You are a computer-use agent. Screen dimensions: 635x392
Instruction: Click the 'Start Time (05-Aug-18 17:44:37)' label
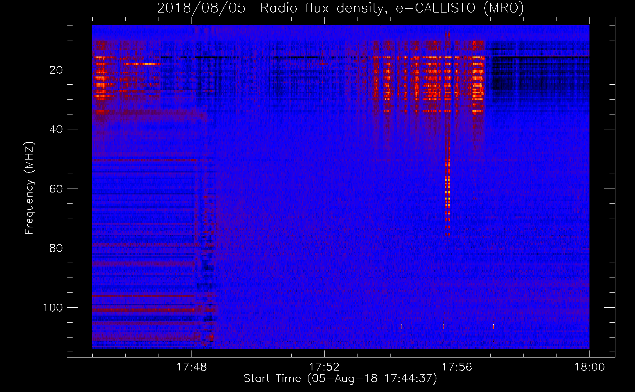340,379
